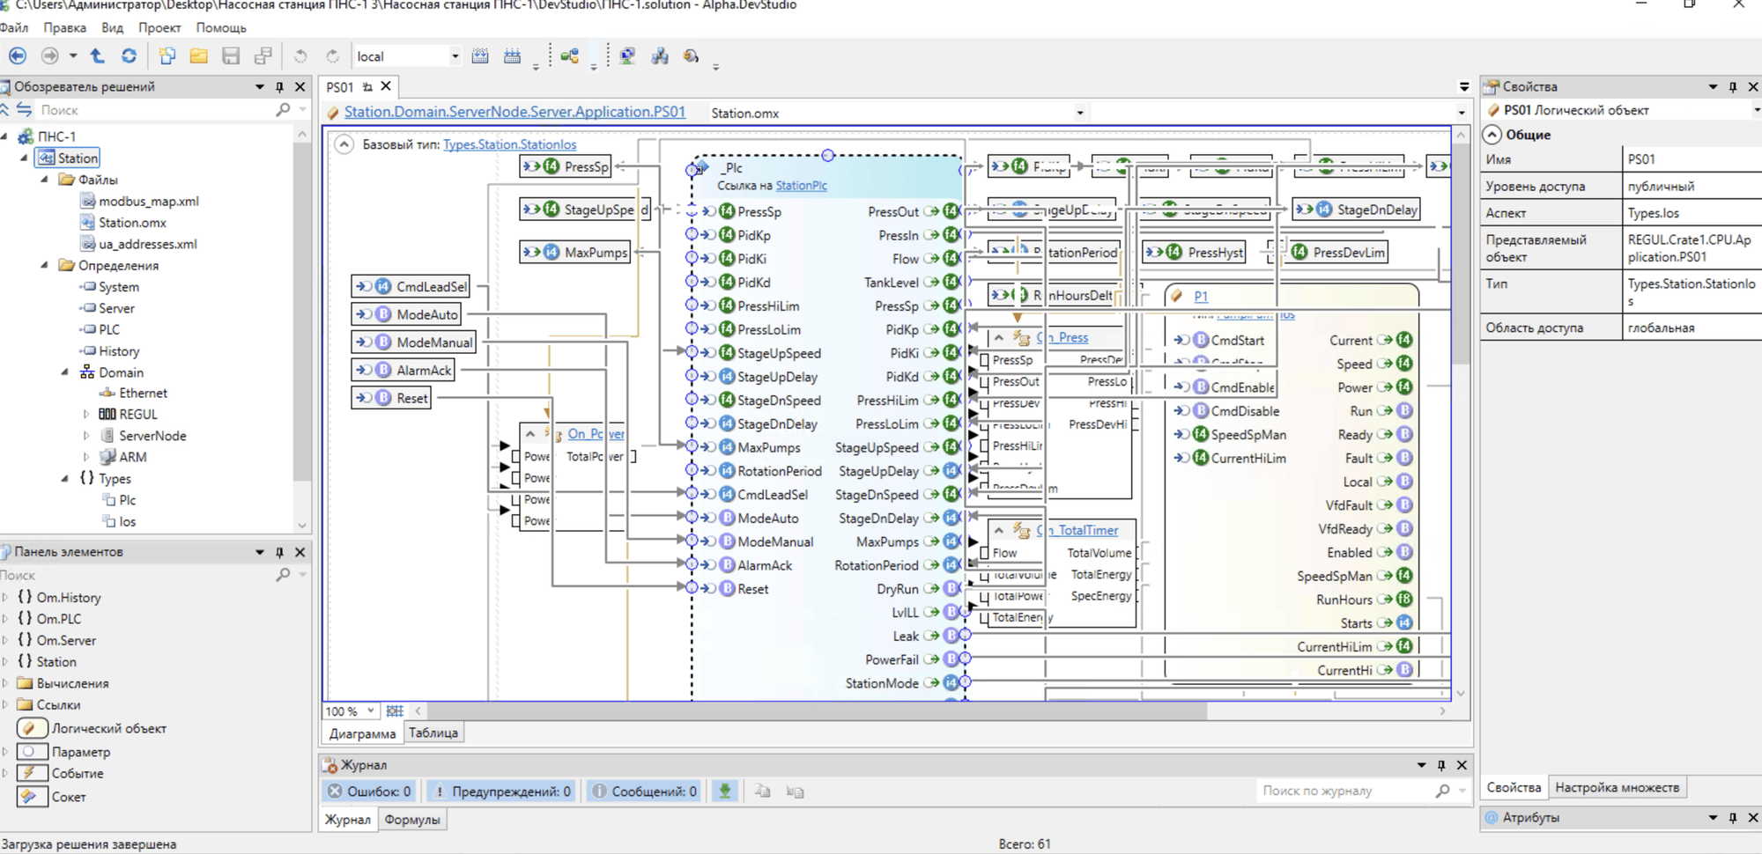Toggle the Сообщений: 0 messages filter
The height and width of the screenshot is (854, 1762).
point(645,791)
